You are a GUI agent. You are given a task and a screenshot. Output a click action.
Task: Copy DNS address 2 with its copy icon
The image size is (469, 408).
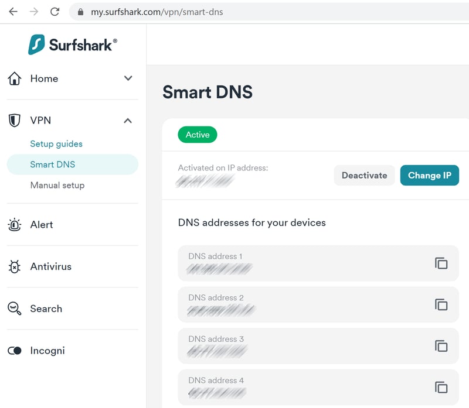441,304
